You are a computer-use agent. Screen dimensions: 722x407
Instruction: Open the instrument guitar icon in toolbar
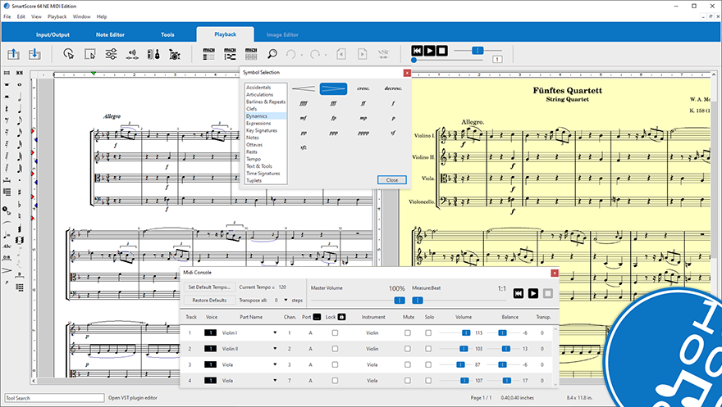click(x=153, y=54)
